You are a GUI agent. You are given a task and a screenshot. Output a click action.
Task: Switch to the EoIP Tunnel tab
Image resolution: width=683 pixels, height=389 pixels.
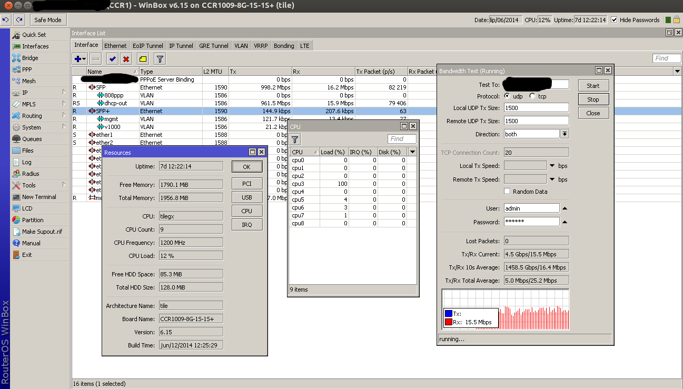click(148, 46)
